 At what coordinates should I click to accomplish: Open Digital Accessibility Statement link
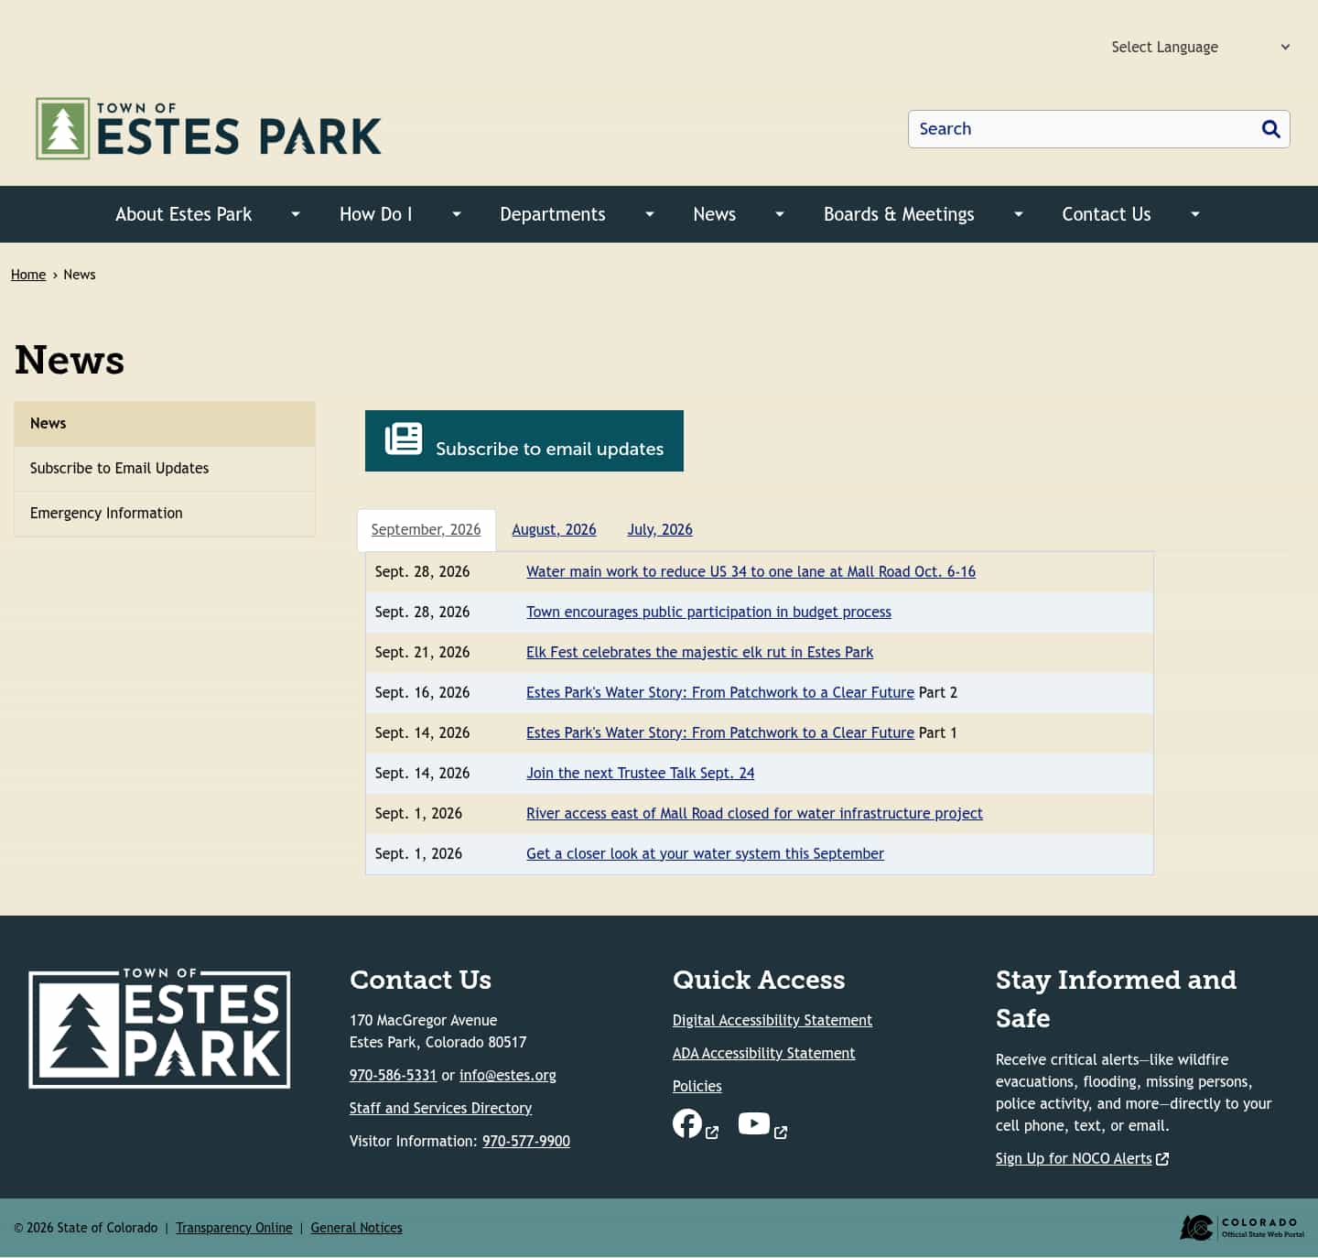772,1020
